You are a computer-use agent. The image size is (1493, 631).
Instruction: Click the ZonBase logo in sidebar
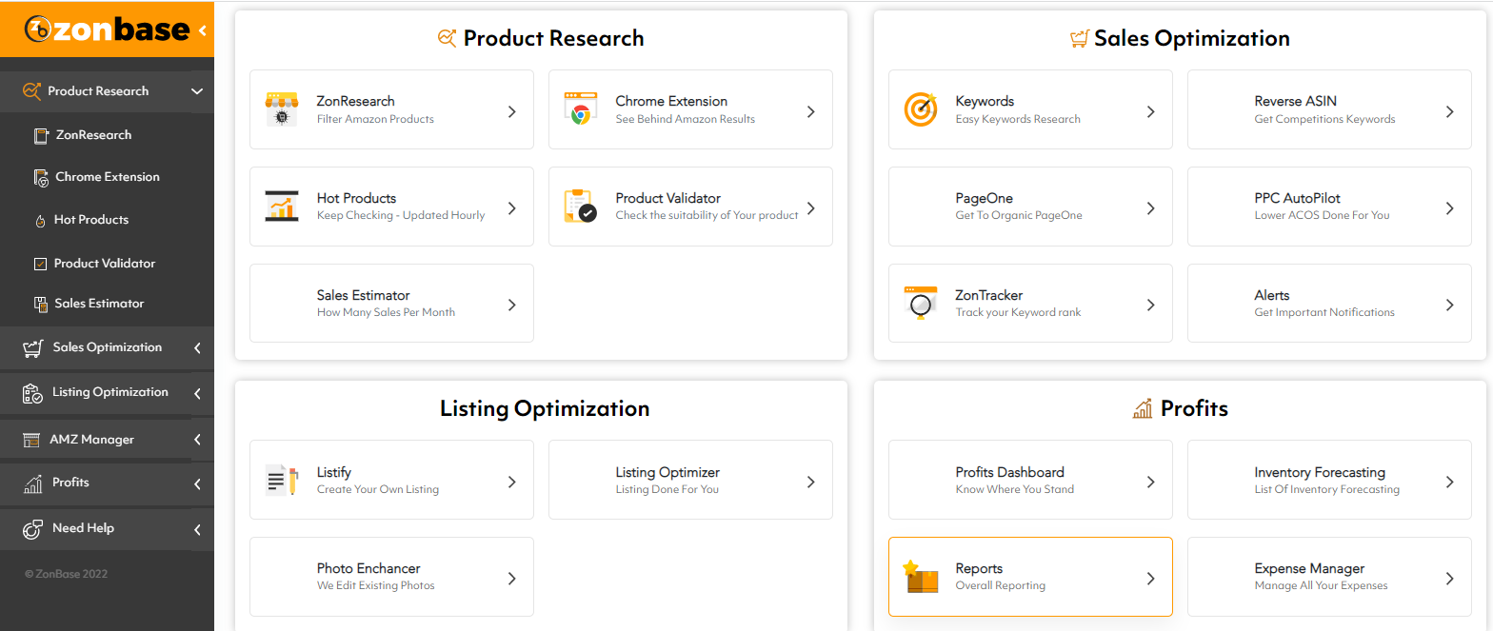point(107,30)
